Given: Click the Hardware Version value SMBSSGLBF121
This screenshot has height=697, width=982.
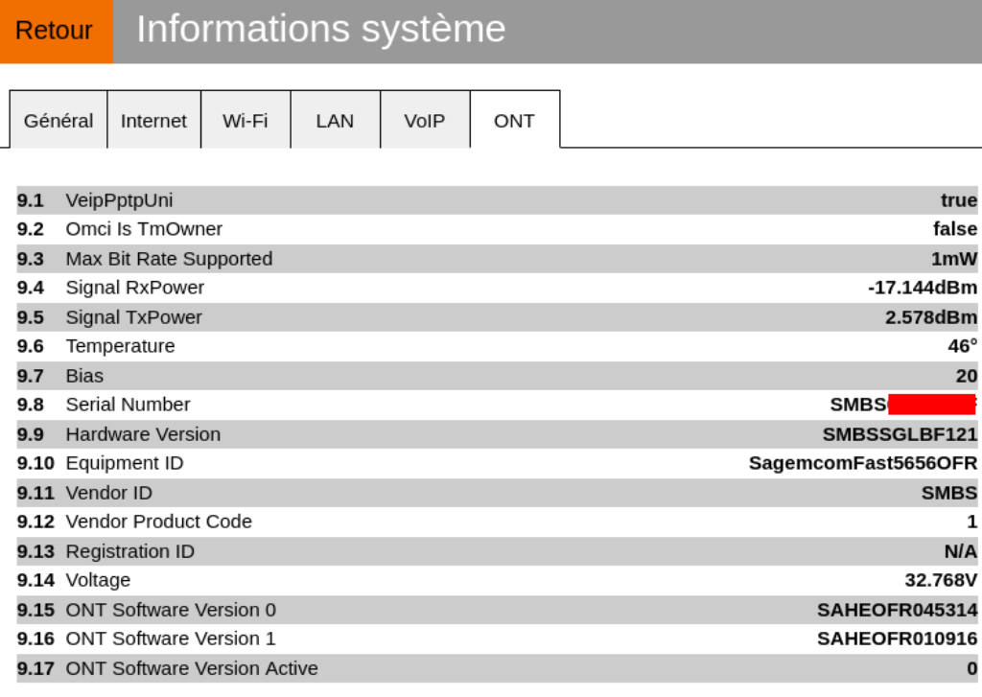Looking at the screenshot, I should 900,434.
